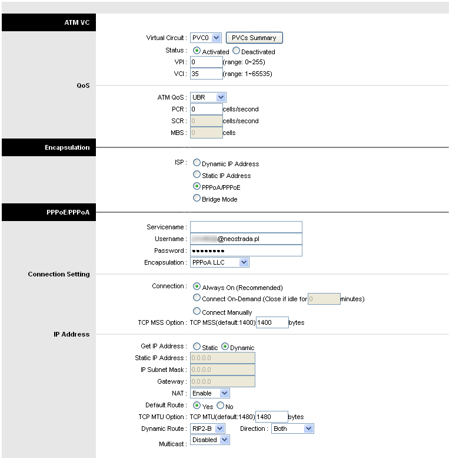The width and height of the screenshot is (456, 458).
Task: Expand the ATM QoS dropdown
Action: 208,97
